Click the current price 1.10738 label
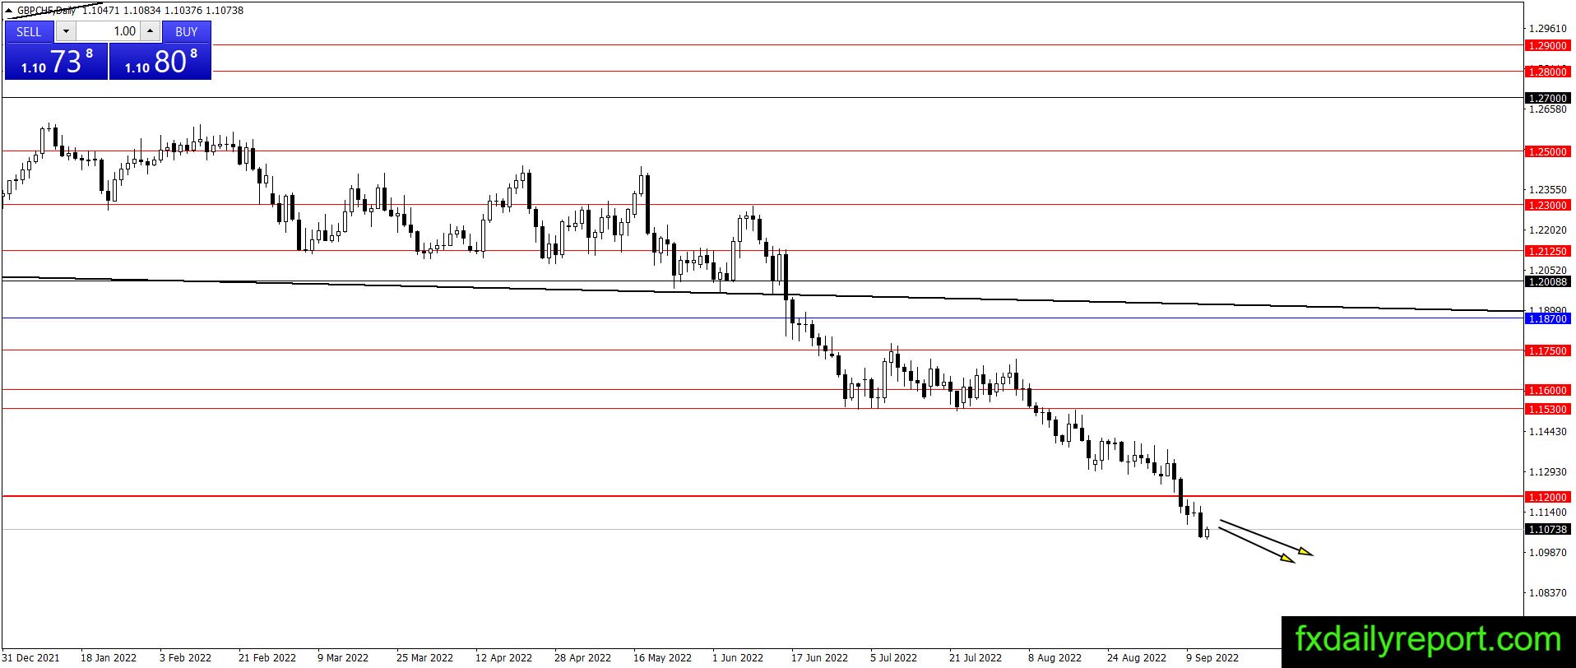Viewport: 1576px width, 668px height. coord(1547,530)
